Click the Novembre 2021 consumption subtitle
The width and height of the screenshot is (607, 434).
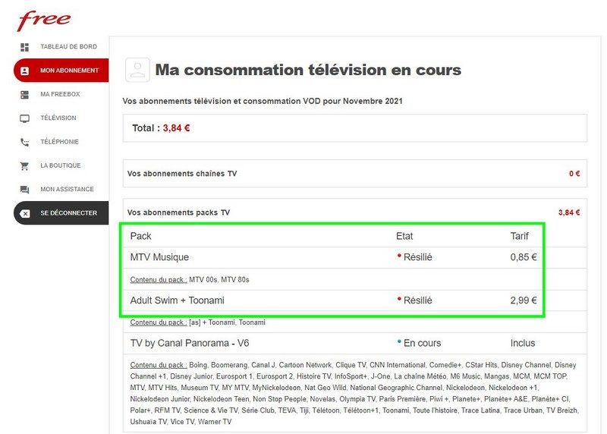[263, 101]
